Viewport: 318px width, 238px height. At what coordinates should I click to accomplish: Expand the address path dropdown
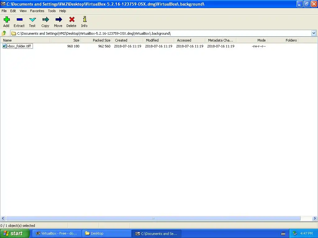click(x=314, y=33)
